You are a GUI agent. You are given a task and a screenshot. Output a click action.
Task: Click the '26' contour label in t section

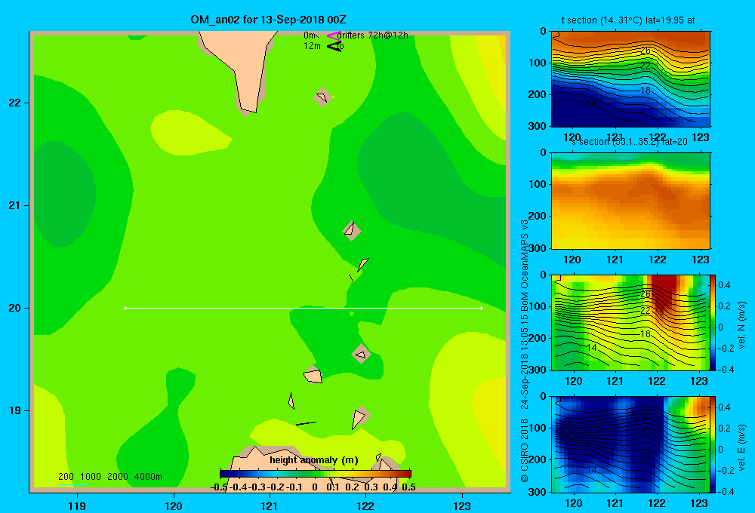pyautogui.click(x=646, y=51)
